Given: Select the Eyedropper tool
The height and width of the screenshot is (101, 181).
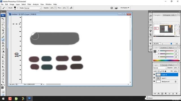Looking at the screenshot, I should pyautogui.click(x=3, y=76).
